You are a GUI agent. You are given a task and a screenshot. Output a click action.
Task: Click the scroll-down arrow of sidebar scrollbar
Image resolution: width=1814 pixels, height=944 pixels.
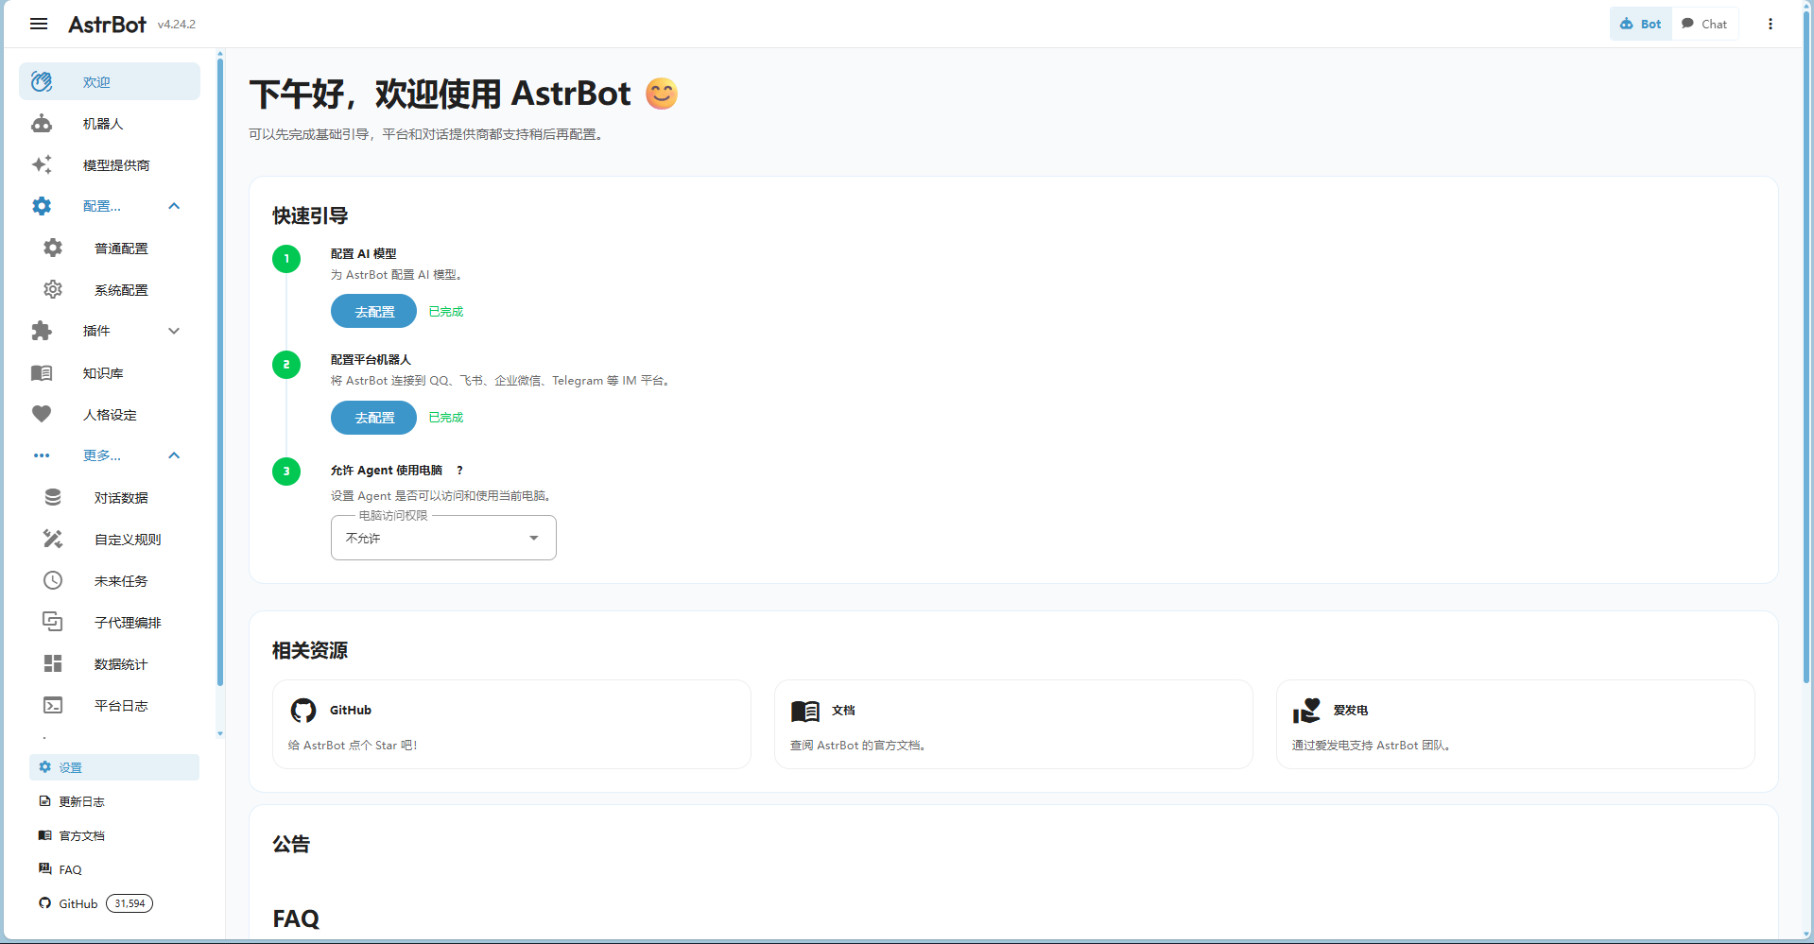[x=220, y=733]
